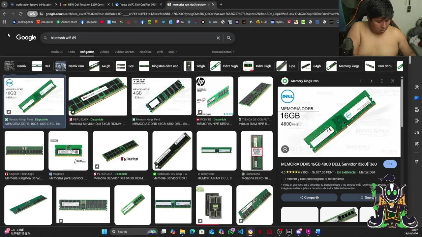
Task: Select the 128gb filter chip
Action: (196, 66)
